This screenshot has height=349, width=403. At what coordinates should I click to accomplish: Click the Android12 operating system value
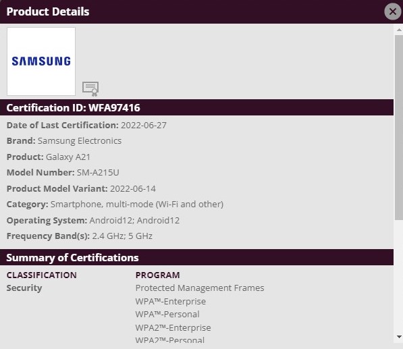pyautogui.click(x=134, y=220)
